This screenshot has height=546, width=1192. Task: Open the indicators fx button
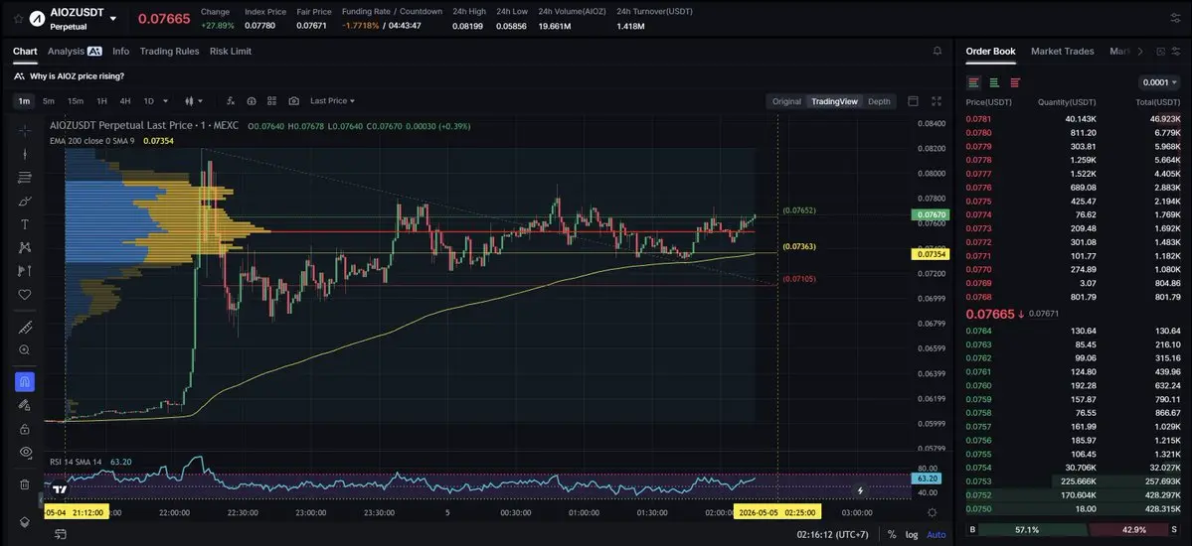tap(231, 101)
